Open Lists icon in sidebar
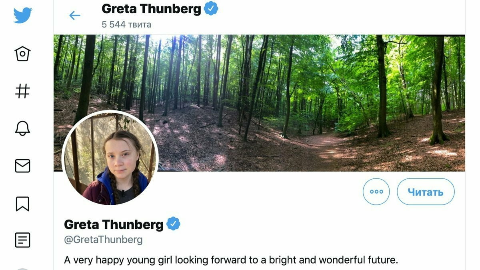The image size is (480, 270). pyautogui.click(x=22, y=240)
